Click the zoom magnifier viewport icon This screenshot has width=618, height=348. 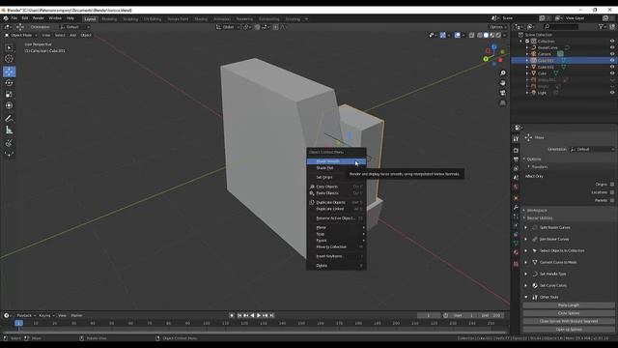(x=502, y=73)
